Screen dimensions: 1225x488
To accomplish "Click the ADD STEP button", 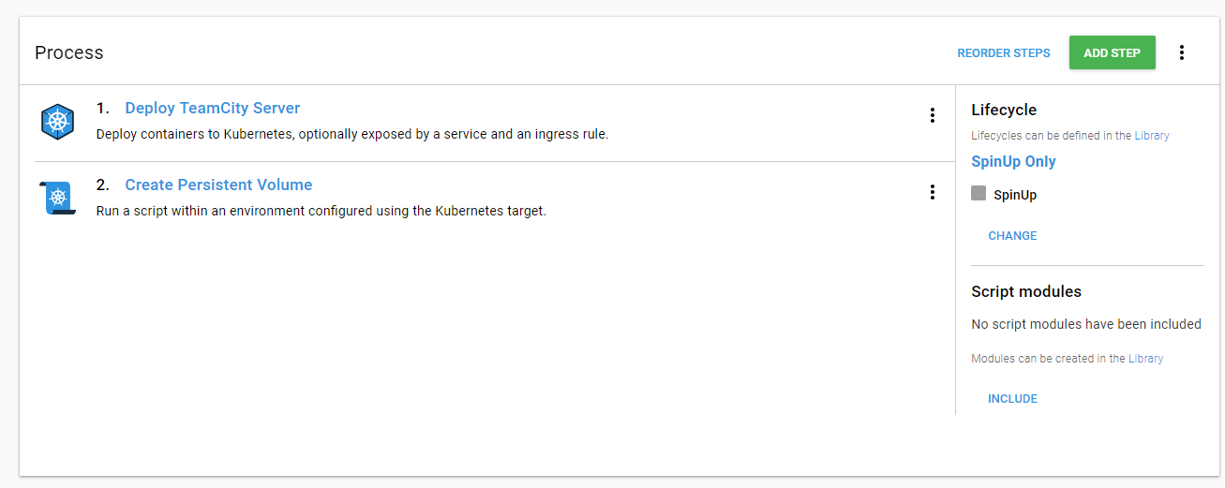I will coord(1112,52).
